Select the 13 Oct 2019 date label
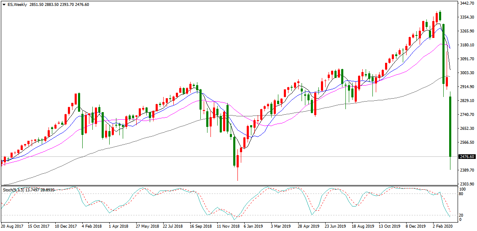477x231 pixels. point(388,226)
